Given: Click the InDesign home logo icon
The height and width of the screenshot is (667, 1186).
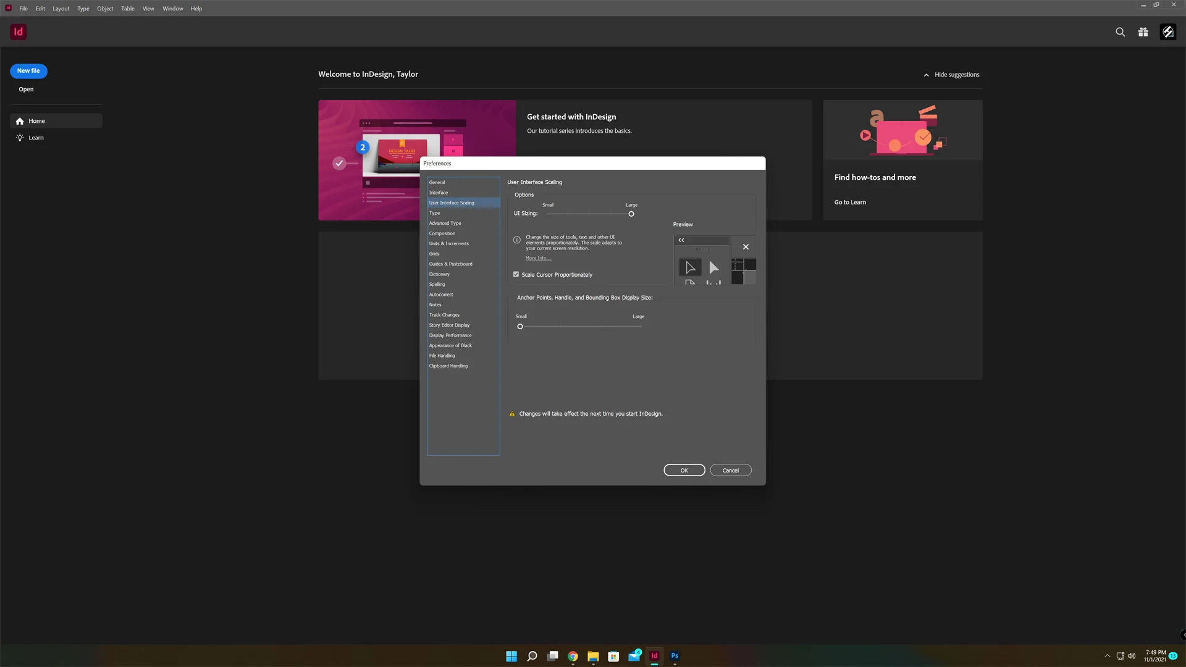Looking at the screenshot, I should pyautogui.click(x=19, y=31).
